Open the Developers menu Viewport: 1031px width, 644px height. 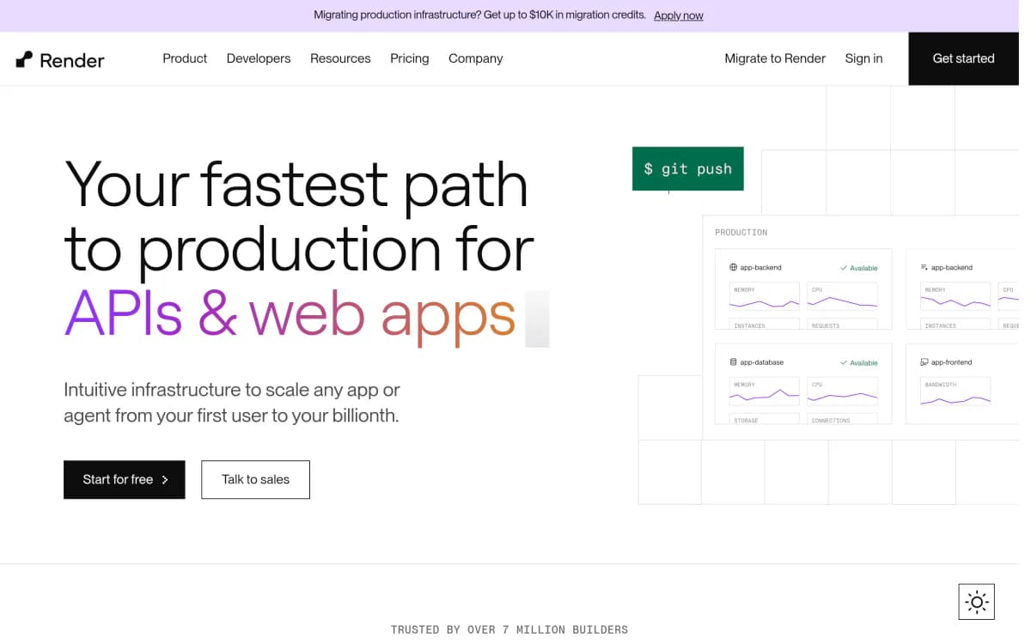tap(259, 58)
